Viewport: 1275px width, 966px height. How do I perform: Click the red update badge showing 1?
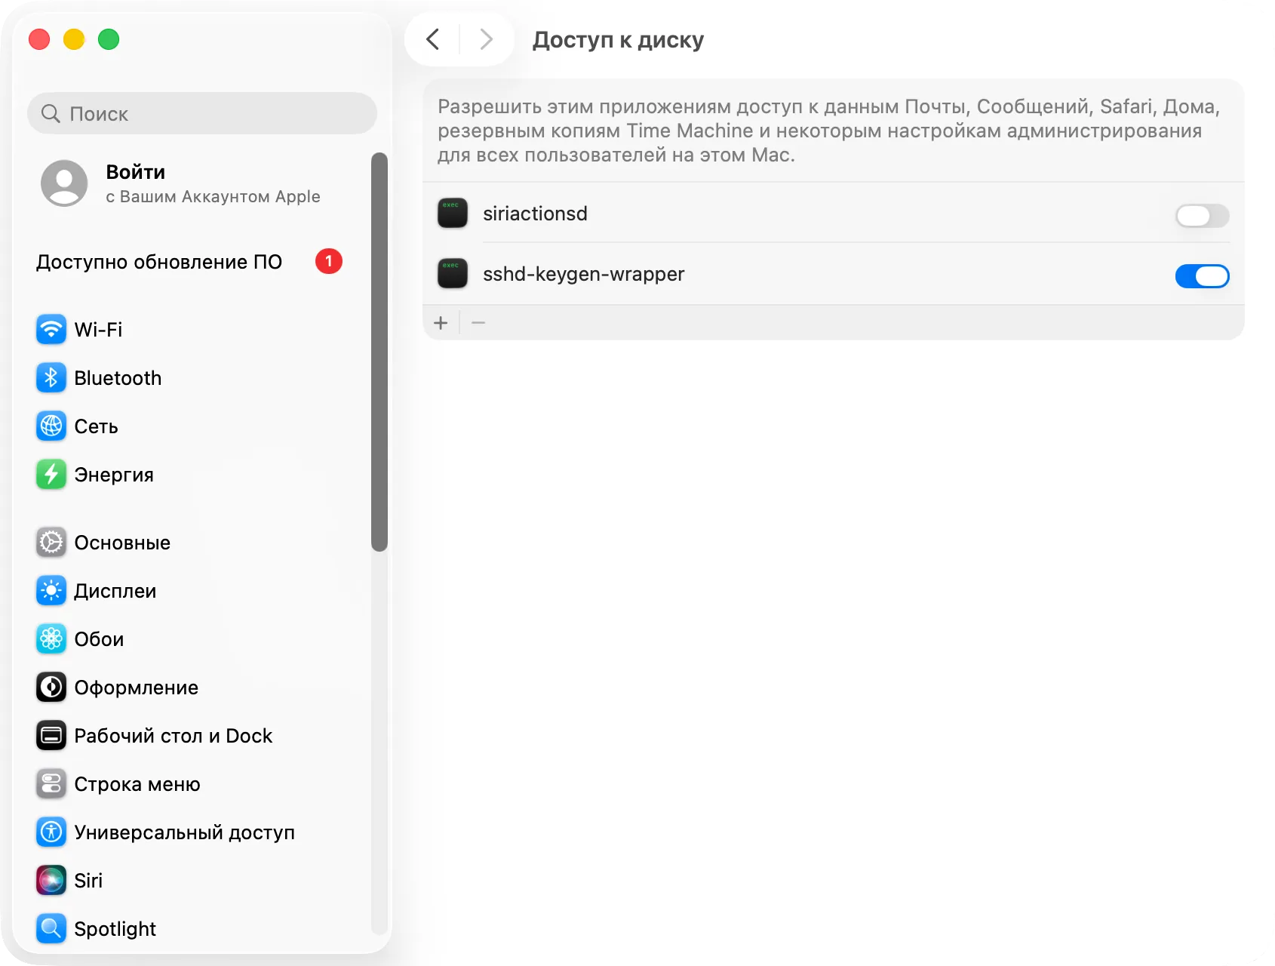pos(329,261)
